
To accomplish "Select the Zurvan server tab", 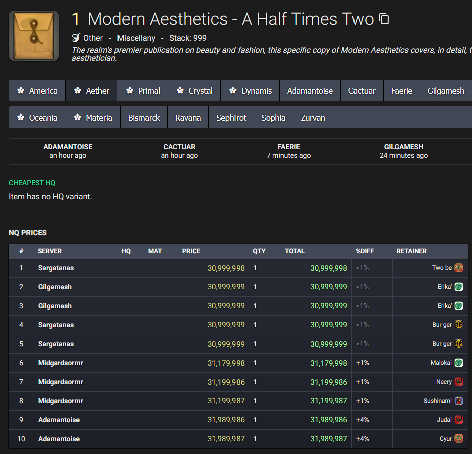I will click(313, 118).
